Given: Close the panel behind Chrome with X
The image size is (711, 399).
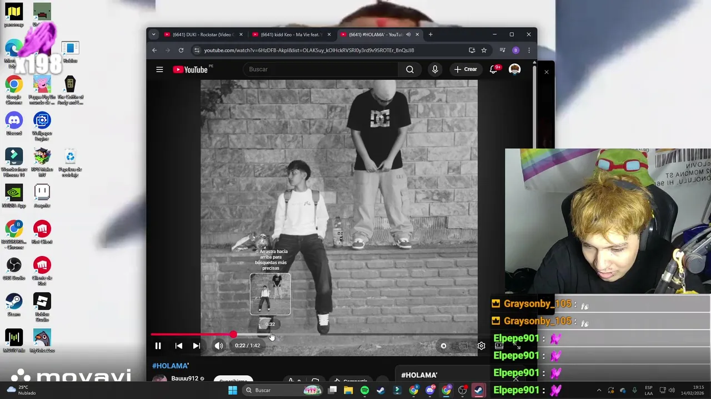Looking at the screenshot, I should [546, 71].
